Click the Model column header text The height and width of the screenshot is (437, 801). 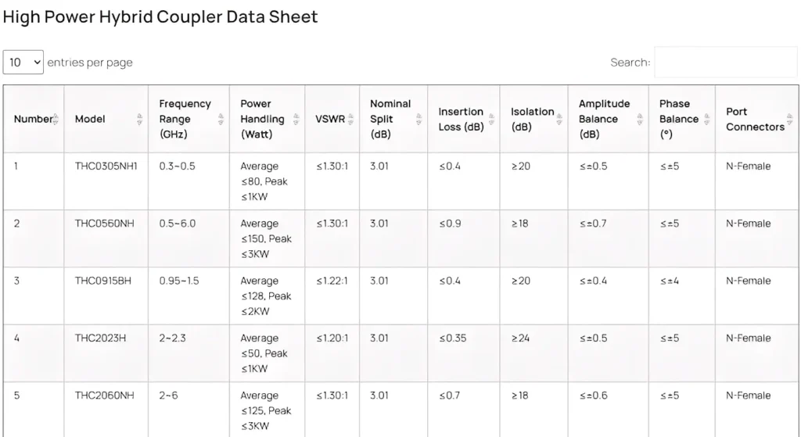coord(90,119)
